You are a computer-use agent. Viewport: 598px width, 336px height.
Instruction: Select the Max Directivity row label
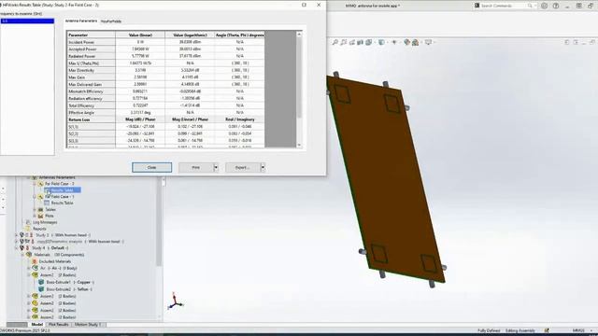click(91, 70)
